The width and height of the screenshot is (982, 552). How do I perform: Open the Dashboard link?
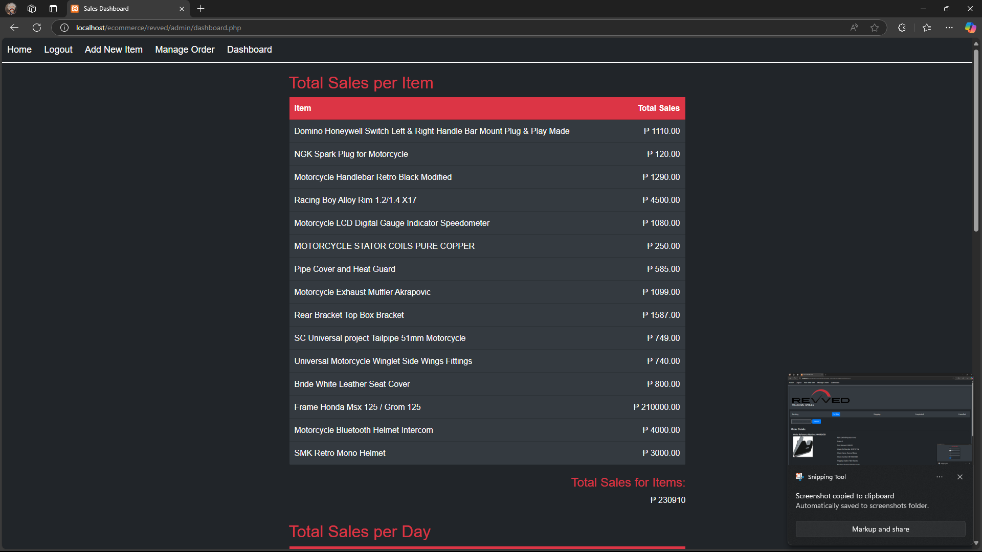[x=250, y=50]
